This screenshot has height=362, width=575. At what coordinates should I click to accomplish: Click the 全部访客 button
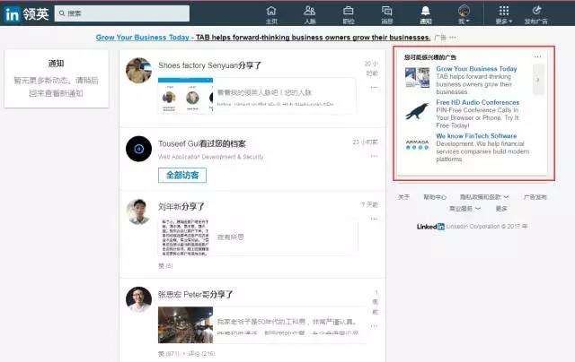[x=182, y=175]
